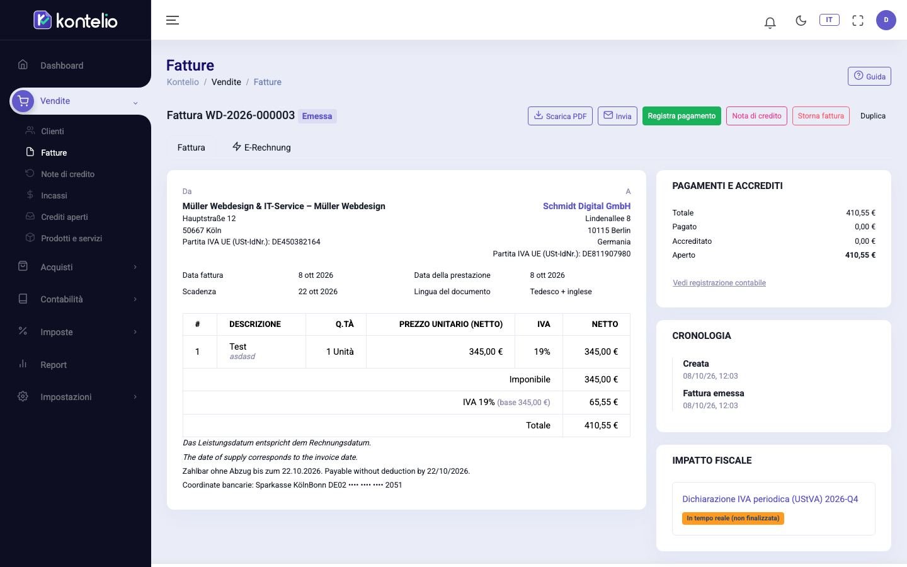The image size is (907, 567).
Task: Click the Imposte percent icon
Action: (x=23, y=331)
